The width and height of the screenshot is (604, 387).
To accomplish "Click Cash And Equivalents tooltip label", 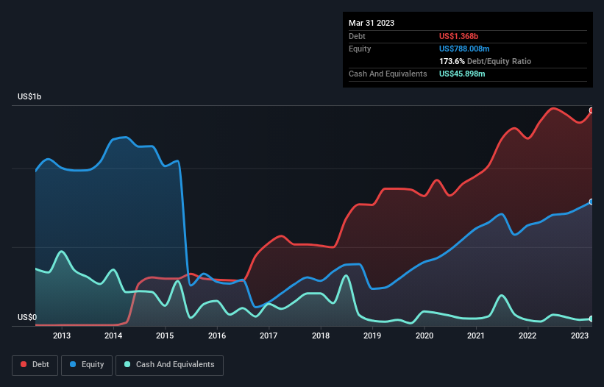I will pos(388,74).
